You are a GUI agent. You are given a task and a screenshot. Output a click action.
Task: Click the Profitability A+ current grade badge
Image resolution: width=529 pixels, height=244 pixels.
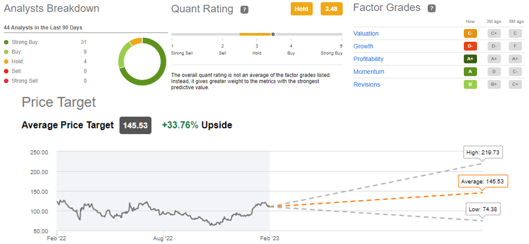tap(470, 59)
